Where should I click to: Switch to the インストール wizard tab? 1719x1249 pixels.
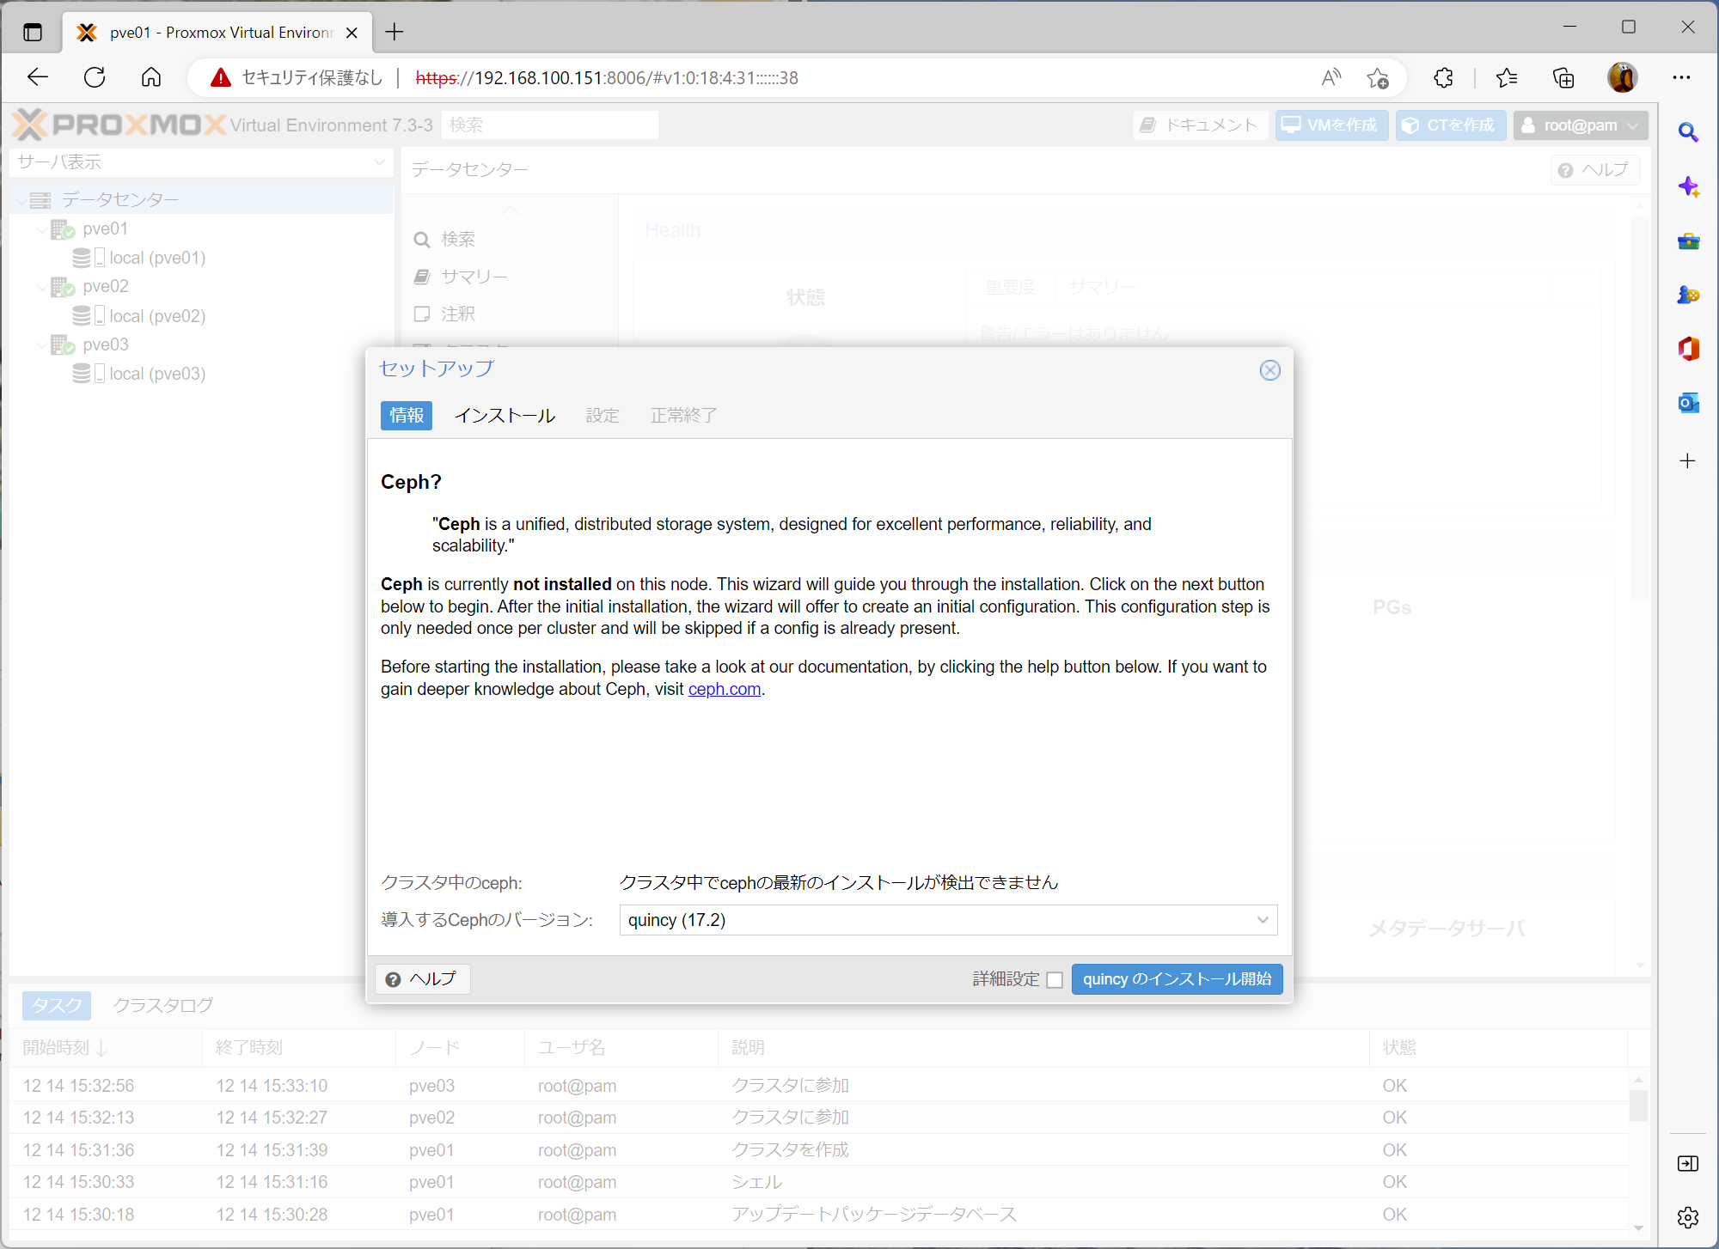[505, 416]
